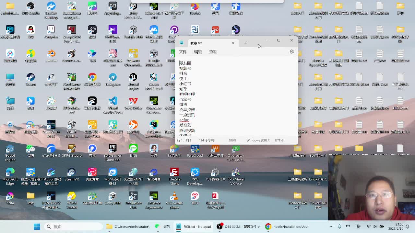415x233 pixels.
Task: Select the Unreal Engine desktop icon
Action: (x=133, y=81)
